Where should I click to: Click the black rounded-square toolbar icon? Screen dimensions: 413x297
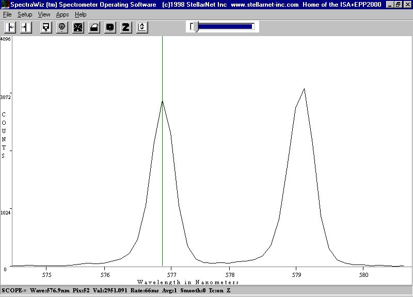click(110, 27)
